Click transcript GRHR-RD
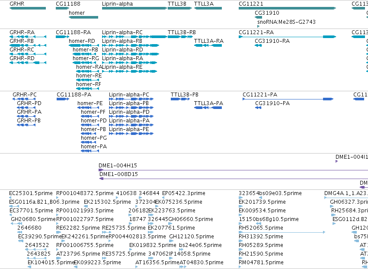Viewport: 368px width, 269px height. coord(22,58)
